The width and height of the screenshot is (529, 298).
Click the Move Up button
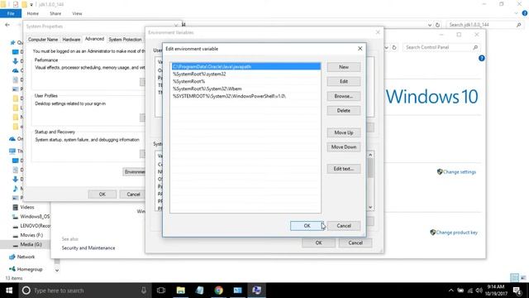tap(344, 132)
